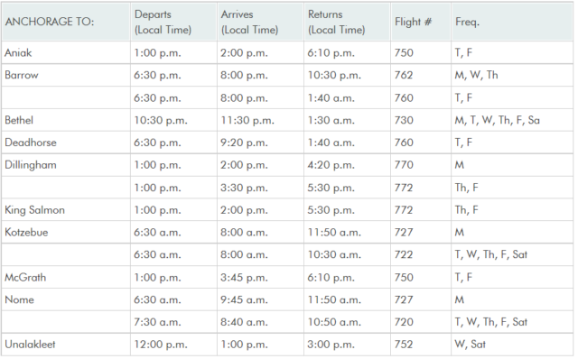578x359 pixels.
Task: Select the W, Sat frequency cell
Action: tap(512, 345)
